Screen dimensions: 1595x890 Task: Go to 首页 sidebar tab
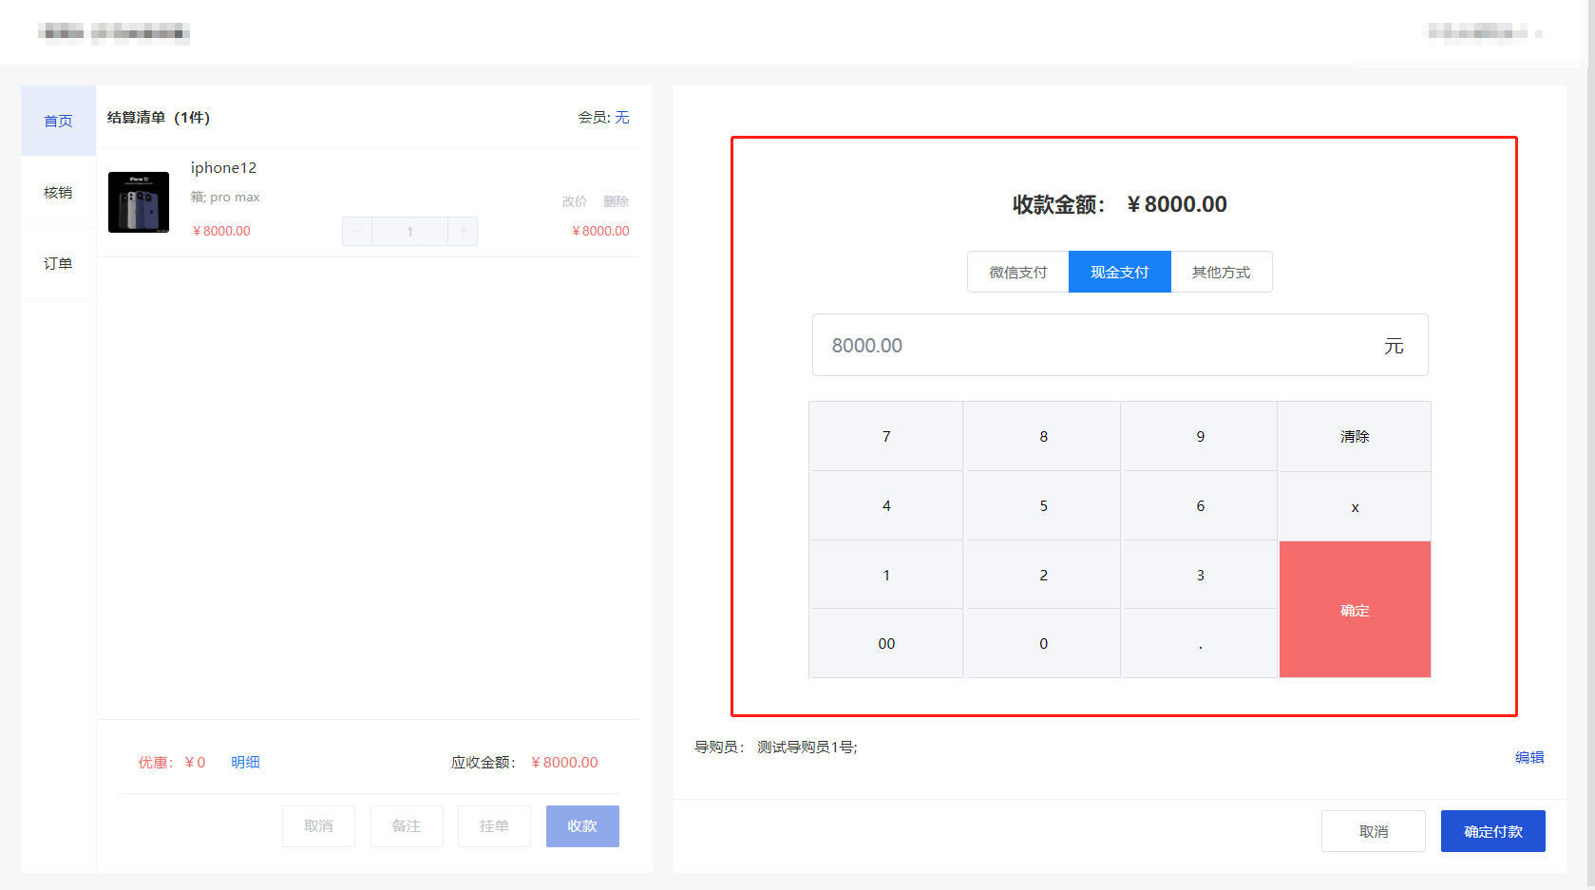pyautogui.click(x=58, y=122)
